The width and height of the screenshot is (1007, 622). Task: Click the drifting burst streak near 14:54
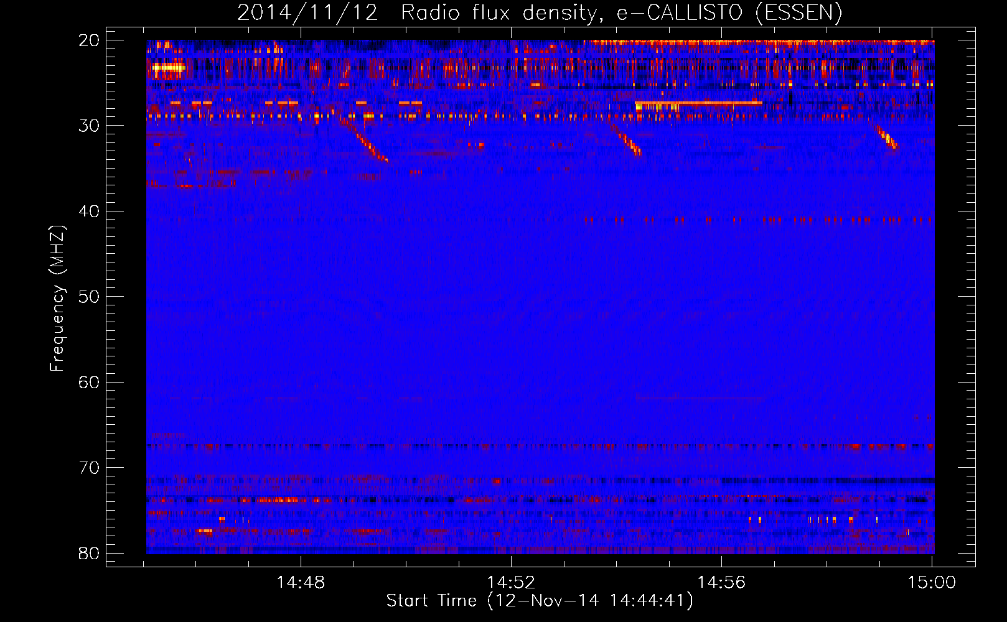(624, 137)
